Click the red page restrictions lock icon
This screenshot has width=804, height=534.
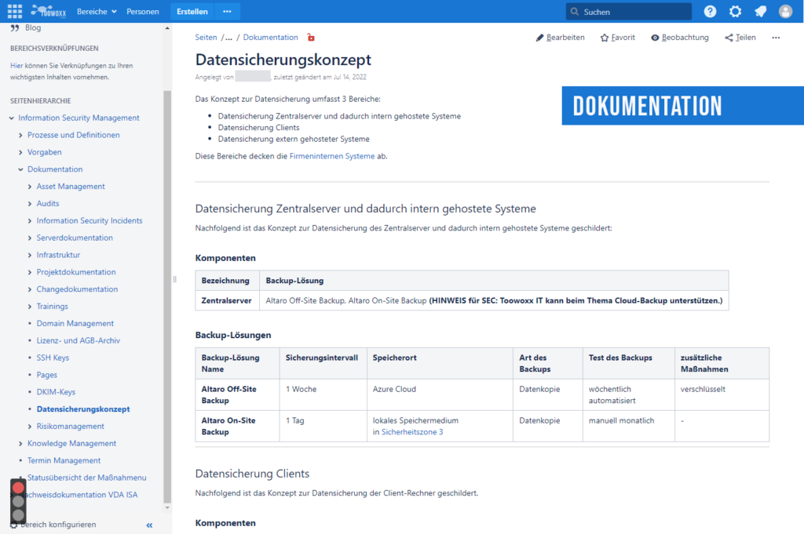tap(311, 38)
